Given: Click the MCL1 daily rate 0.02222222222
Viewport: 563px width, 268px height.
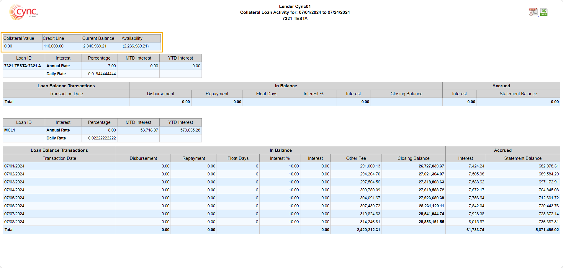Looking at the screenshot, I should tap(102, 138).
